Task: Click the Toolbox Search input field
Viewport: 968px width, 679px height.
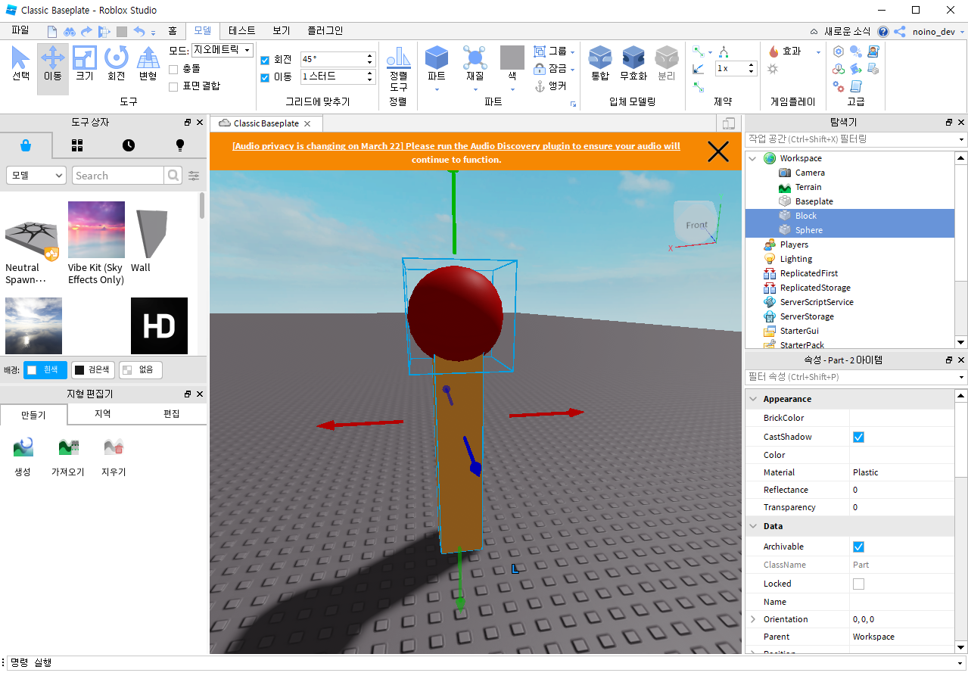Action: click(118, 176)
